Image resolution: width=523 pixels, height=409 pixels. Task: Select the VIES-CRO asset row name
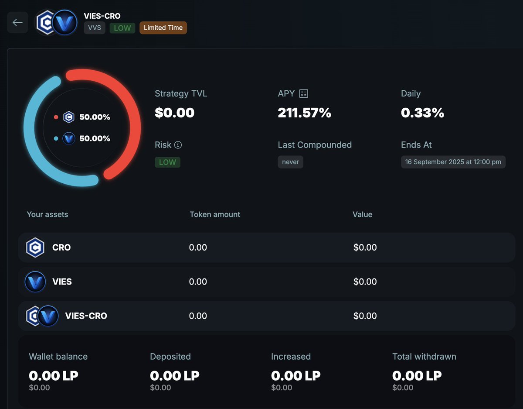coord(86,316)
